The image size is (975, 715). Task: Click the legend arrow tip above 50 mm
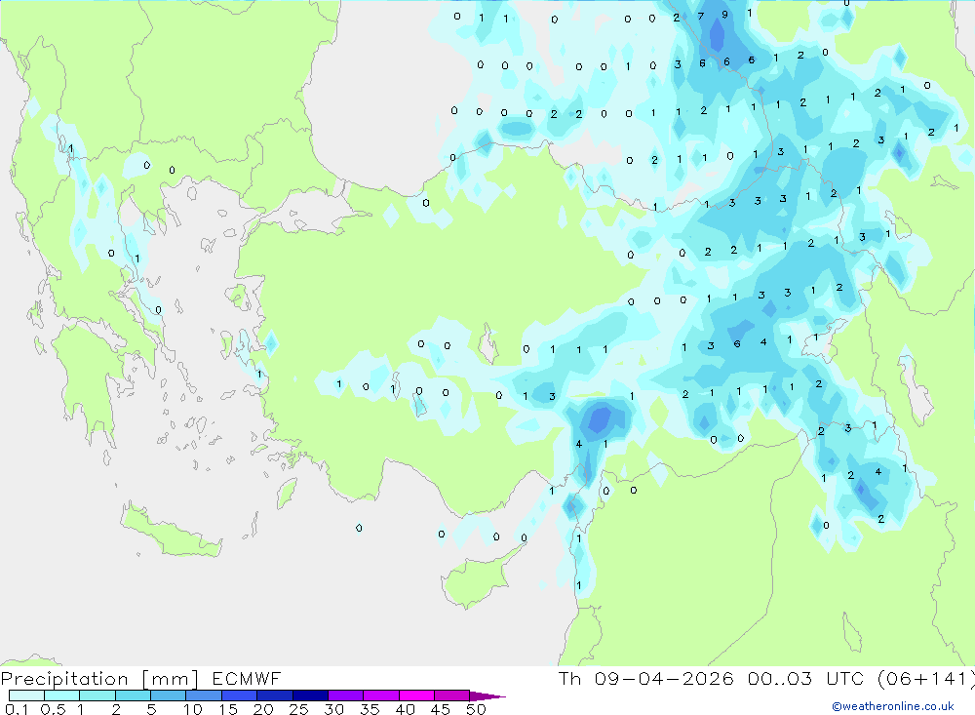pos(487,696)
